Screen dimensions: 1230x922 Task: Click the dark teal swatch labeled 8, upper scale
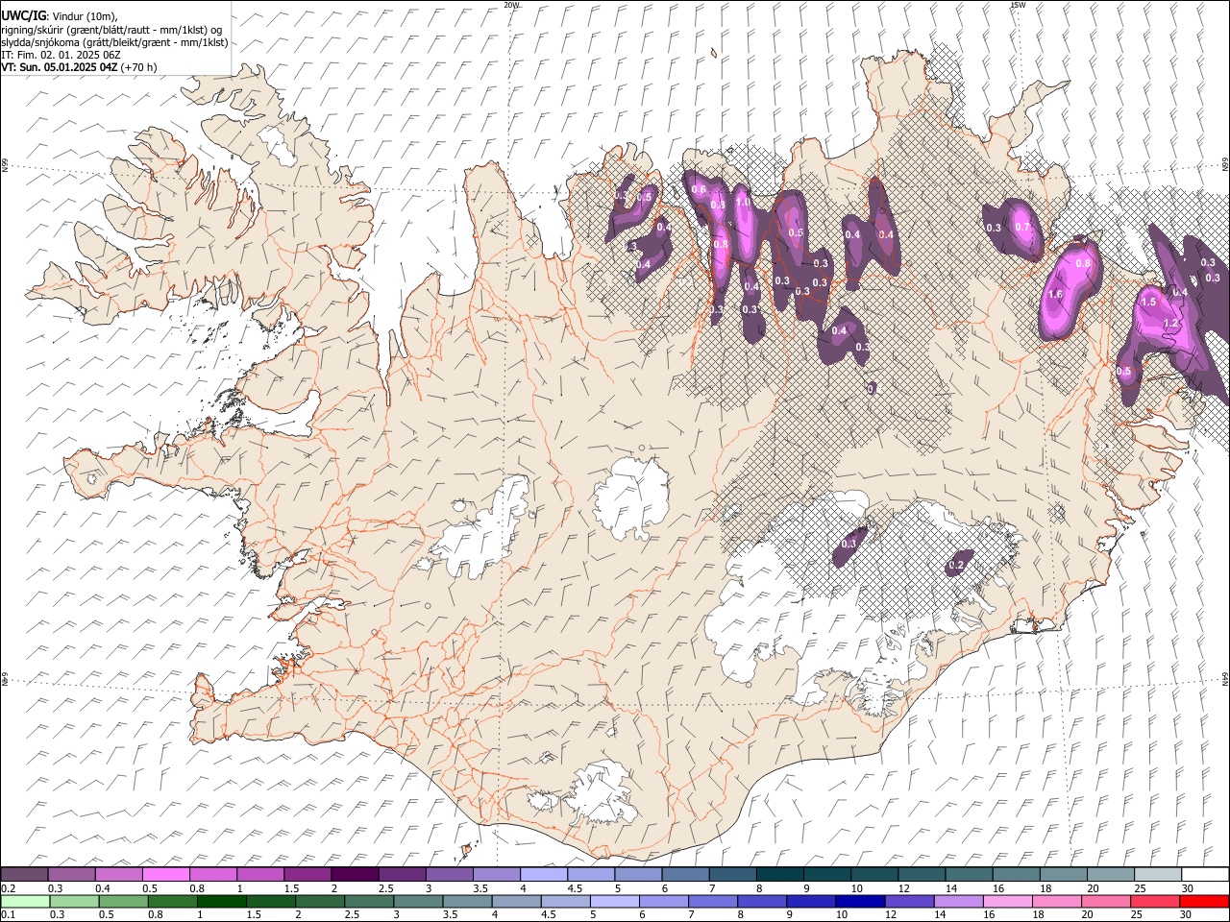[x=780, y=875]
